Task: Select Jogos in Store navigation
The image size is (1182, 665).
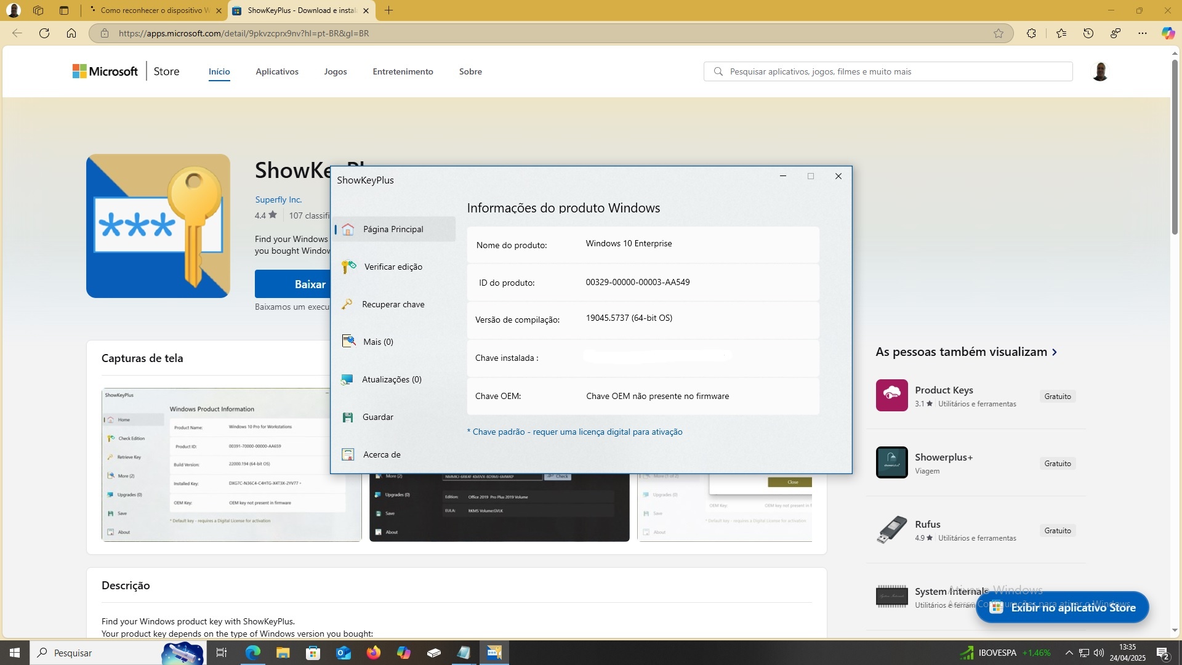Action: (336, 71)
